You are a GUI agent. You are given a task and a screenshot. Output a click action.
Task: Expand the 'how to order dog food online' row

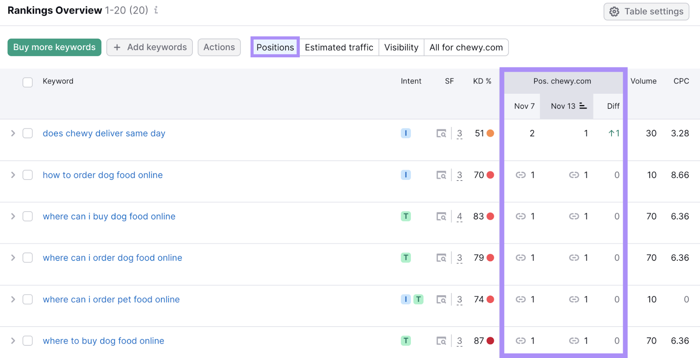13,175
